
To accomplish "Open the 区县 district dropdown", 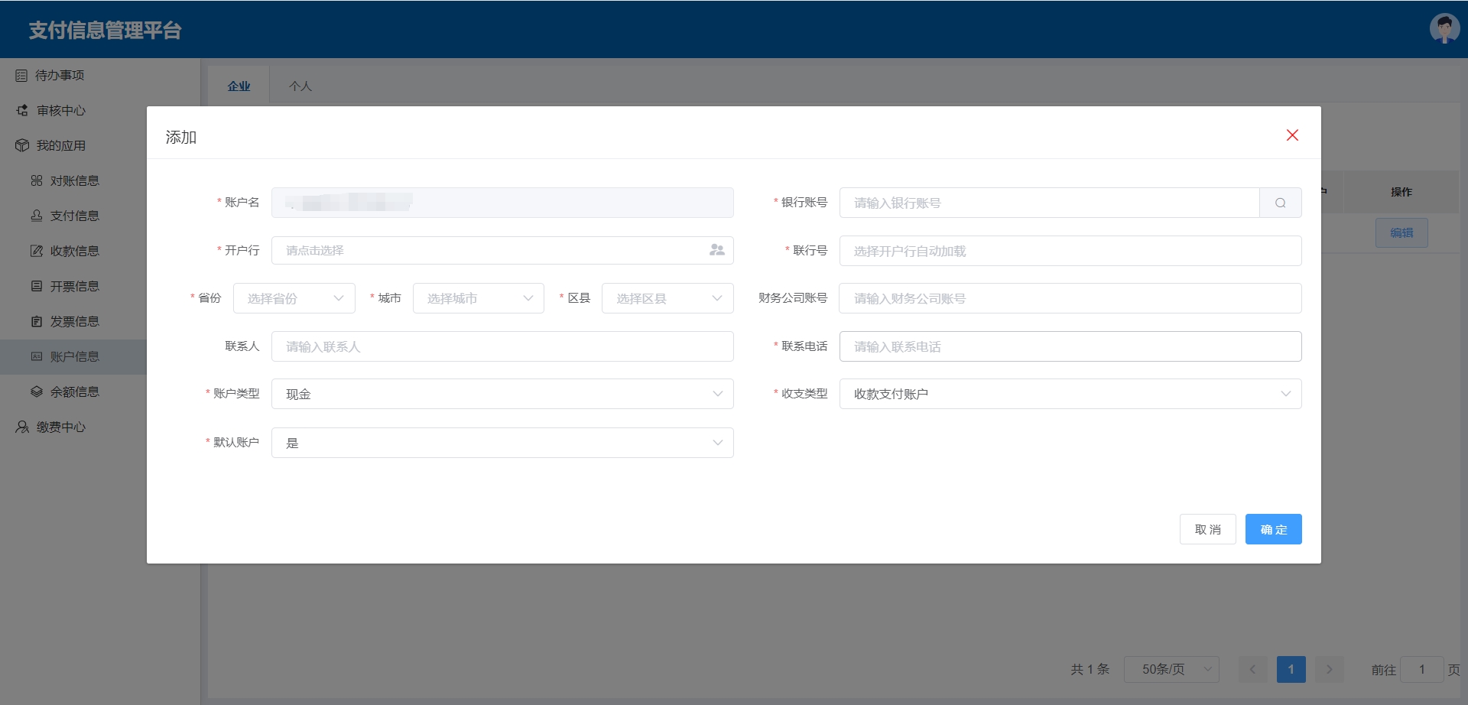I will [667, 298].
